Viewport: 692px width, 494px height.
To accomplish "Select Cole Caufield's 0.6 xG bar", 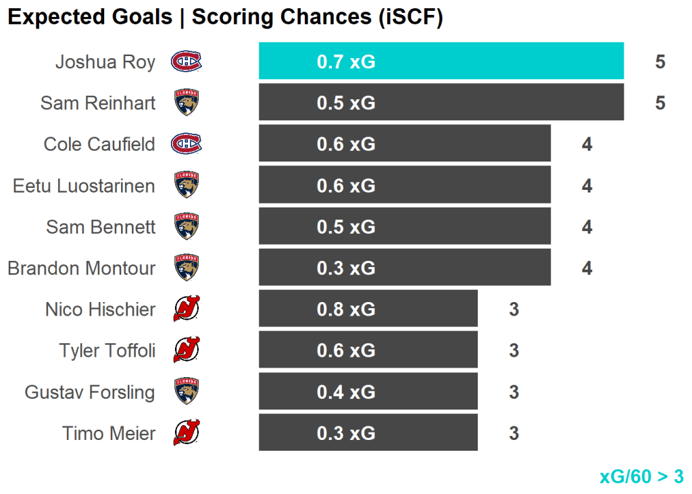I will [x=404, y=144].
